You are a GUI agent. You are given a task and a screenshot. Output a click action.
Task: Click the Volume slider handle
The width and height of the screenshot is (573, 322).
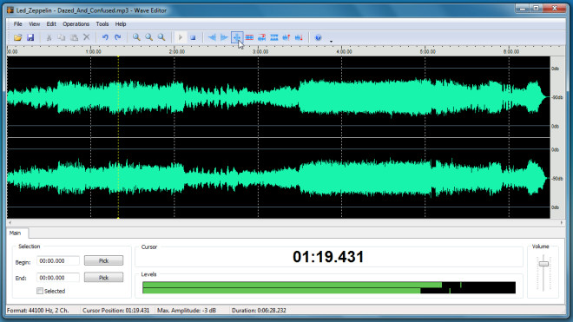tap(543, 264)
